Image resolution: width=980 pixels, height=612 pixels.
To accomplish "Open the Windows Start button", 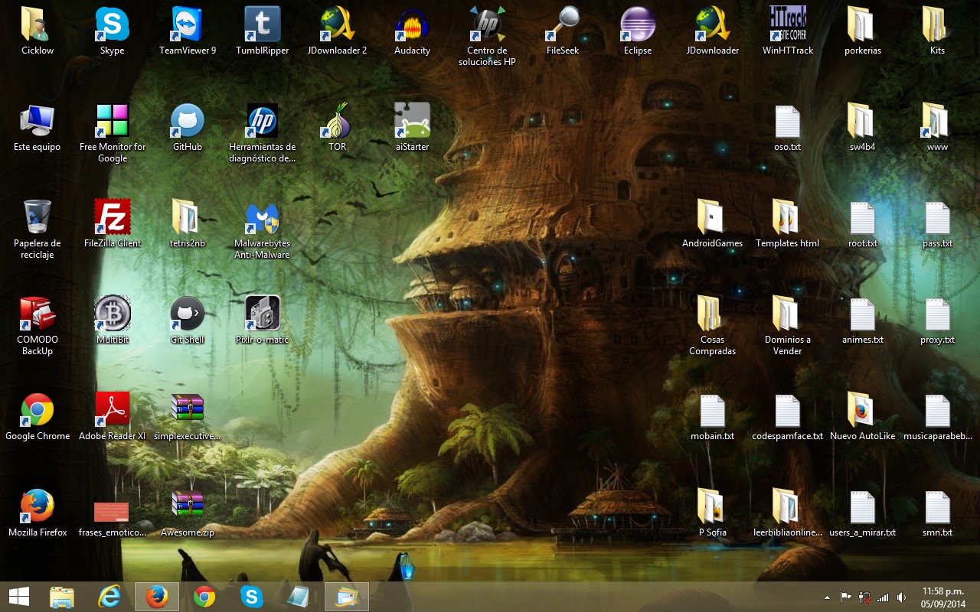I will pos(19,597).
